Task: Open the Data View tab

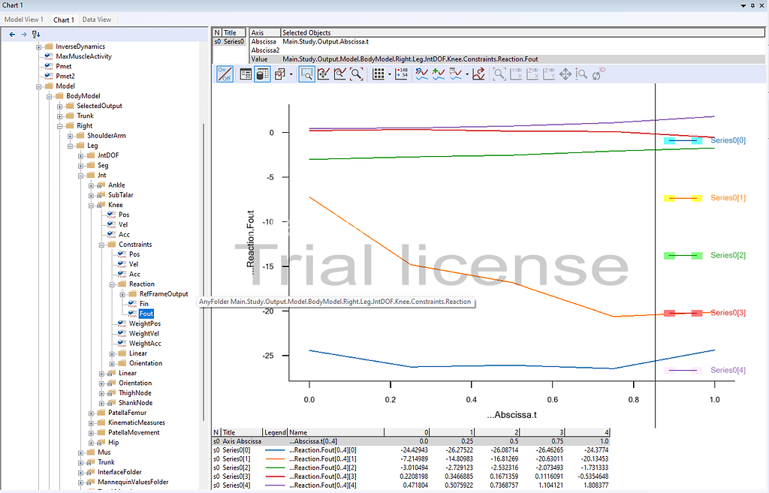Action: tap(98, 20)
